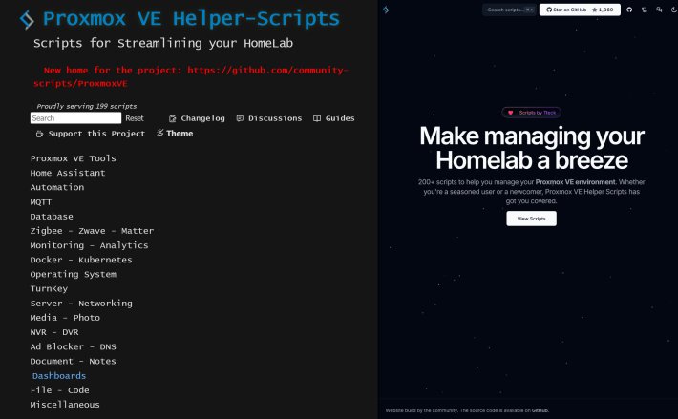Expand the Operating System category
678x419 pixels.
coord(74,274)
